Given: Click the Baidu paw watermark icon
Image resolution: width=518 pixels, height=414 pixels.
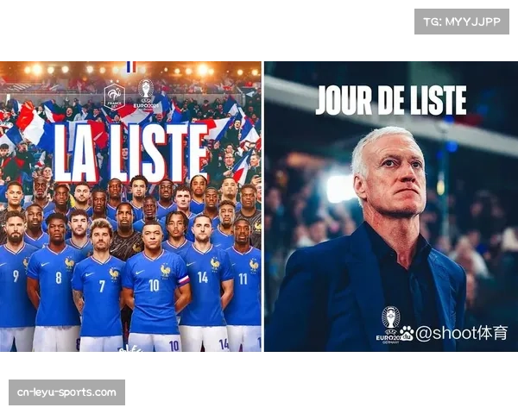Looking at the screenshot, I should tap(407, 334).
